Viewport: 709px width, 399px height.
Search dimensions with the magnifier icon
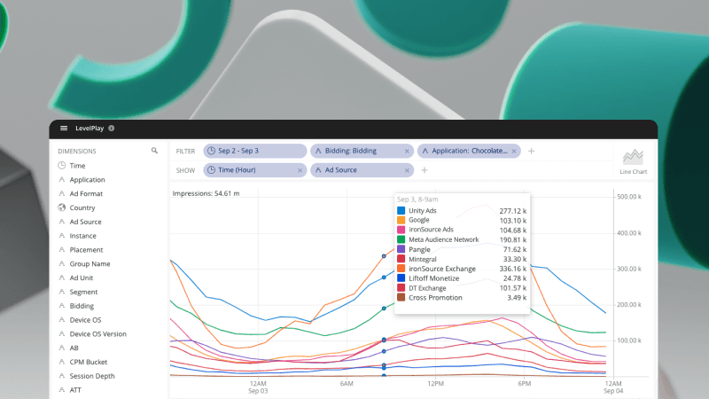click(154, 152)
